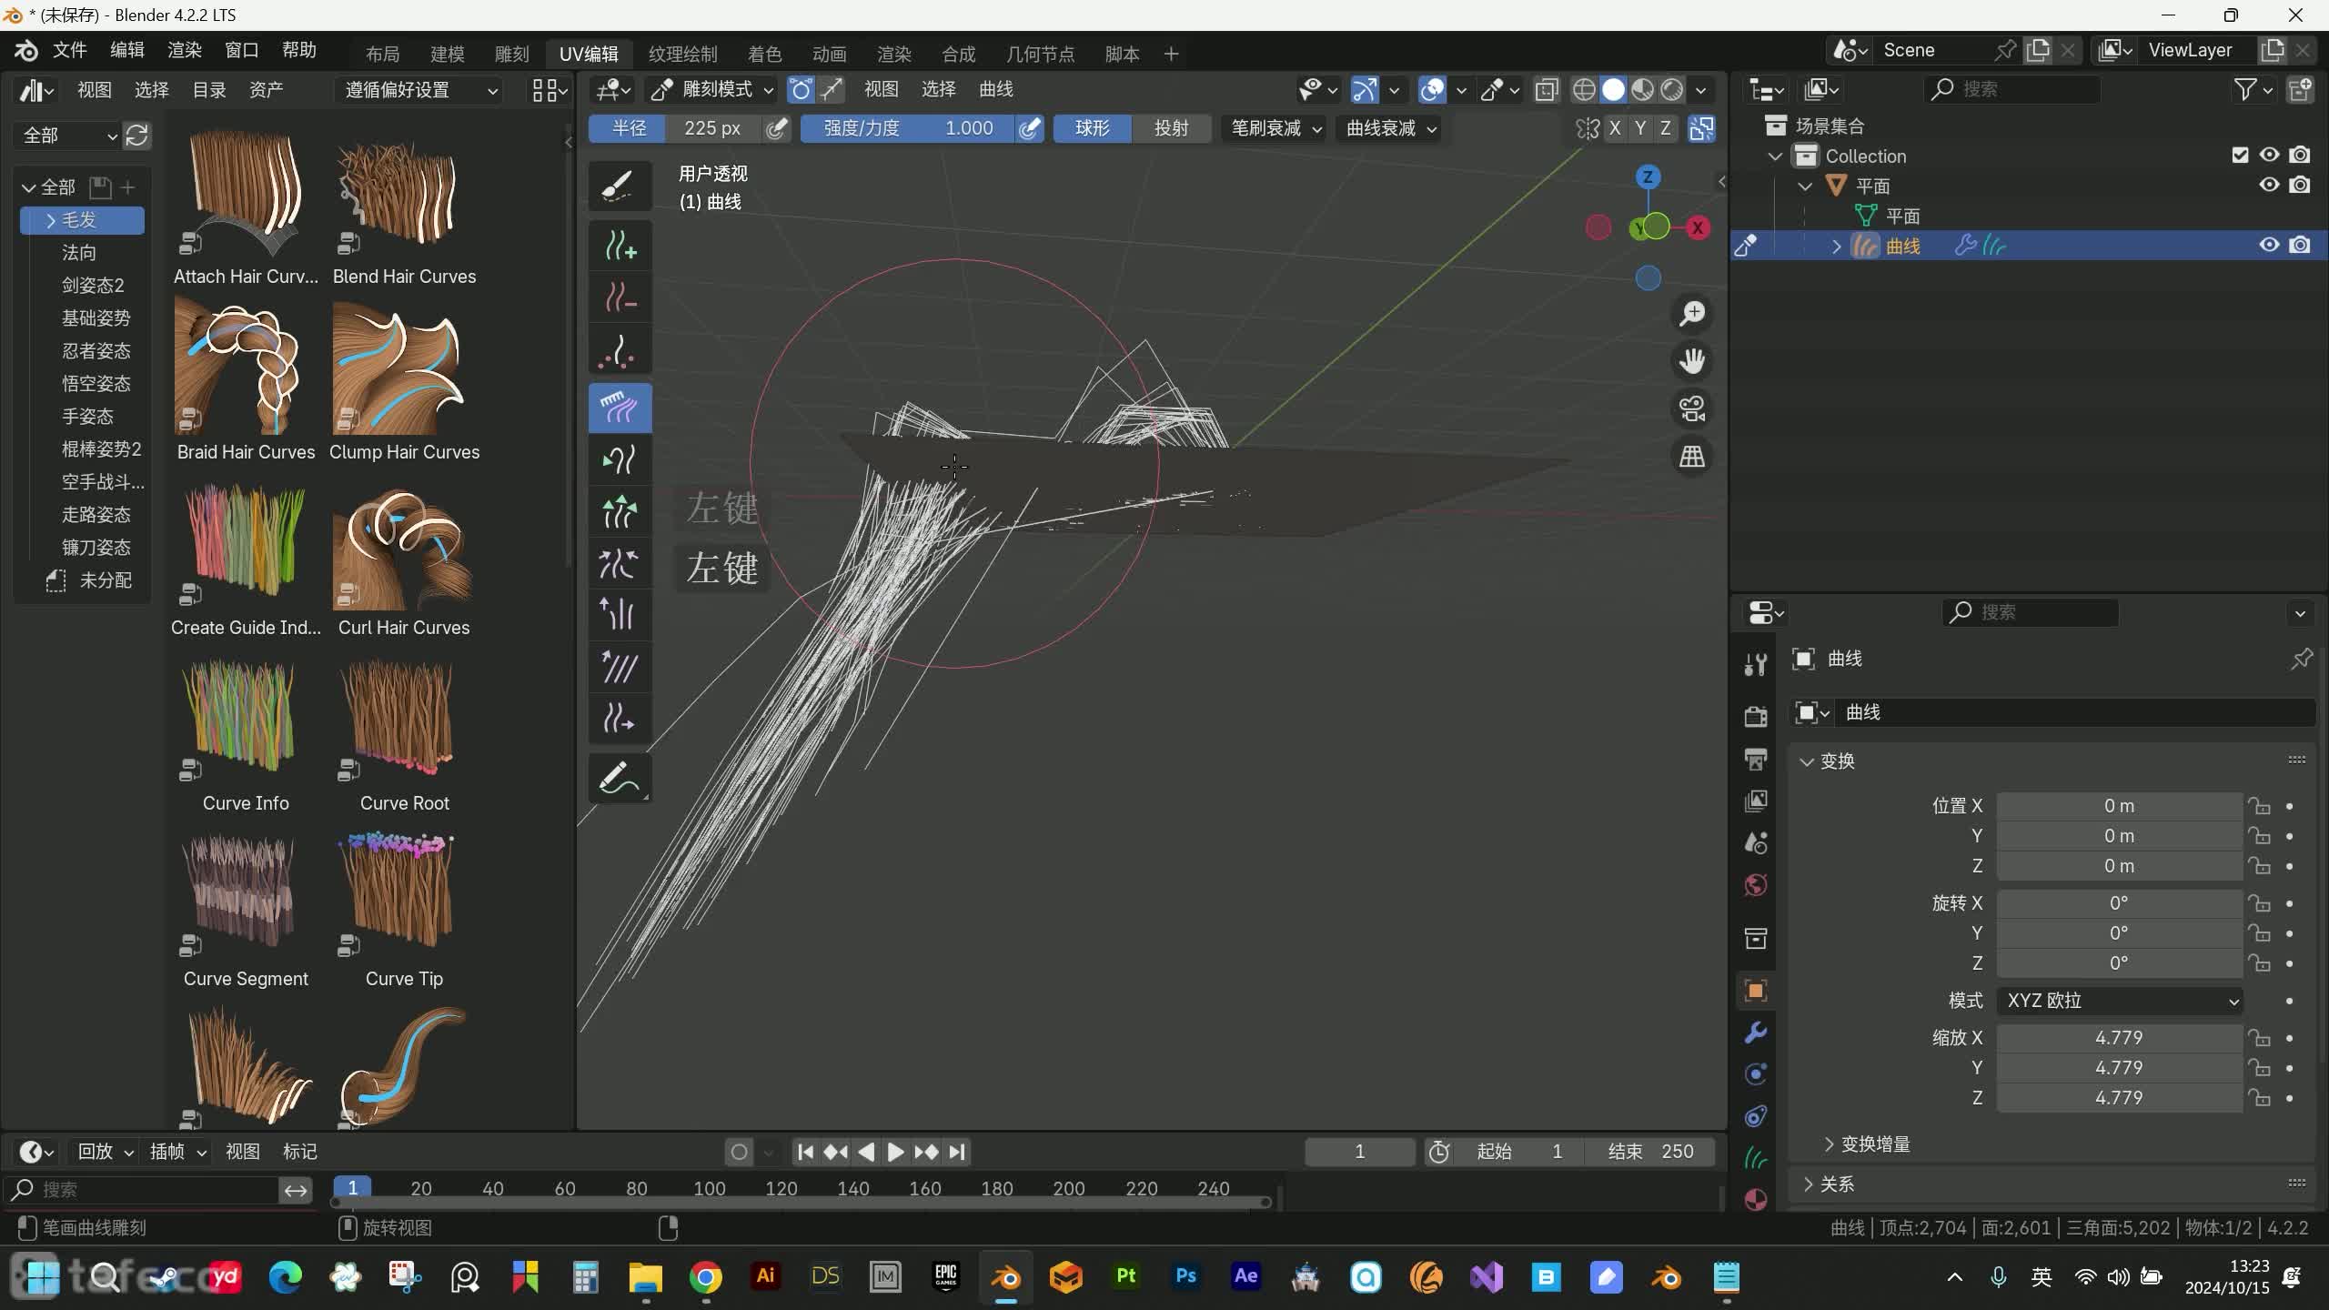Image resolution: width=2329 pixels, height=1310 pixels.
Task: Refresh the asset library
Action: pos(137,136)
